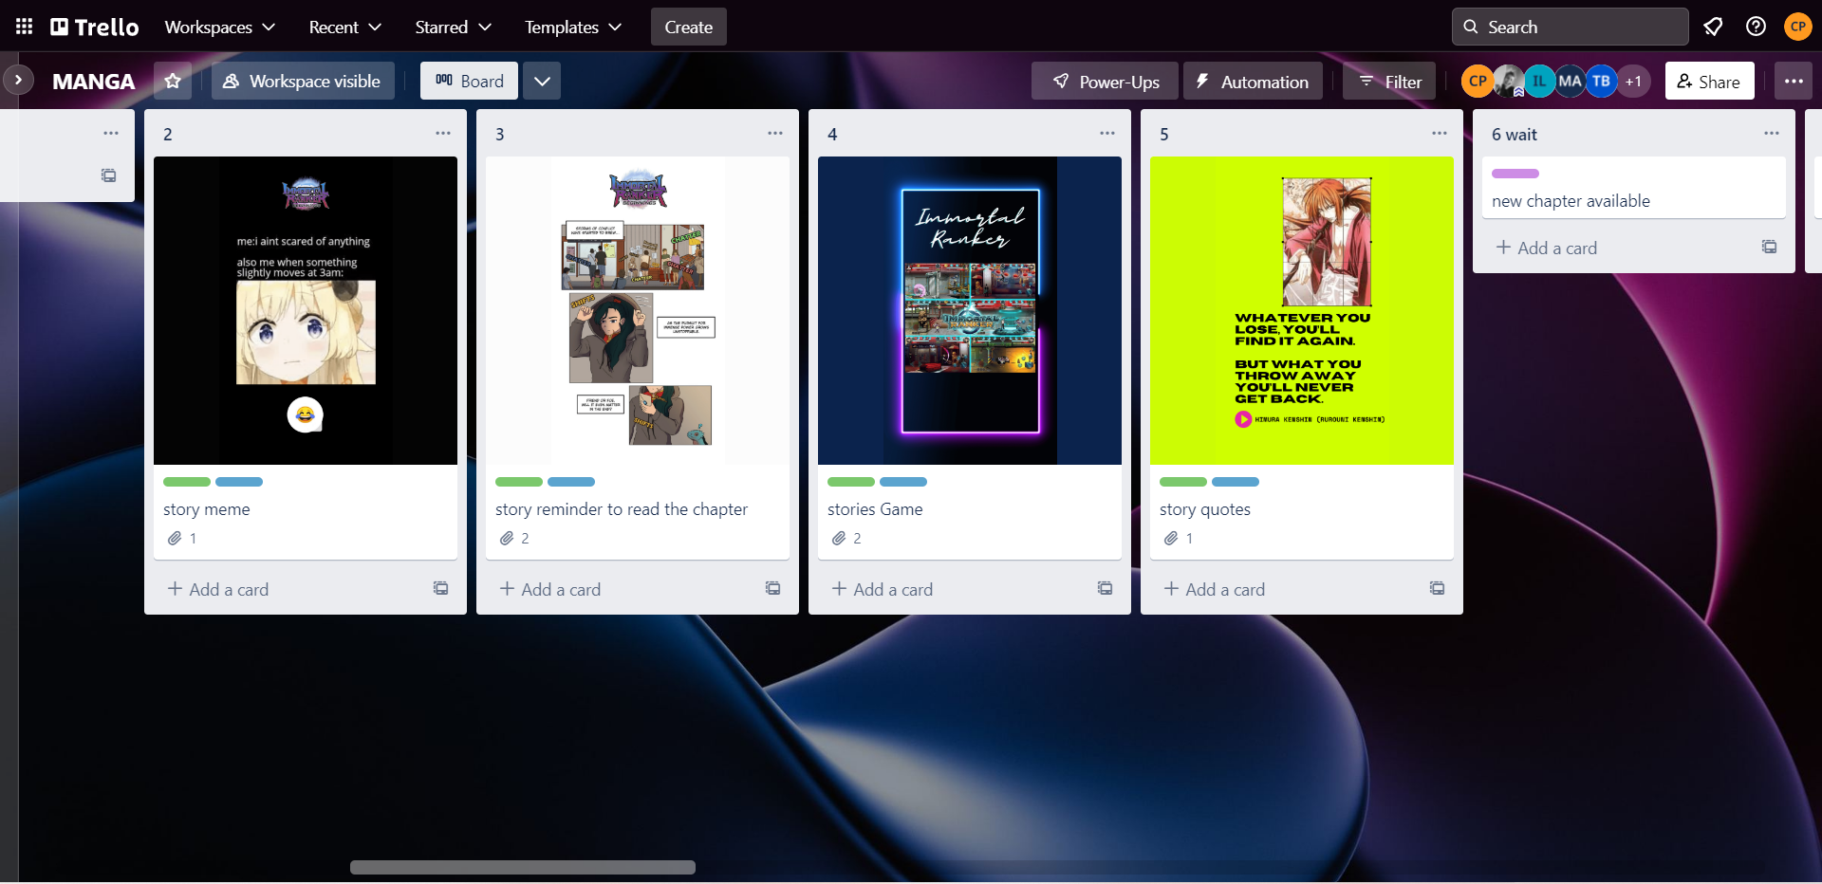Open the Starred dropdown menu

[453, 27]
